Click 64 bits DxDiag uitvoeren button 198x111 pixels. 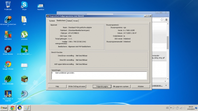point(77,86)
